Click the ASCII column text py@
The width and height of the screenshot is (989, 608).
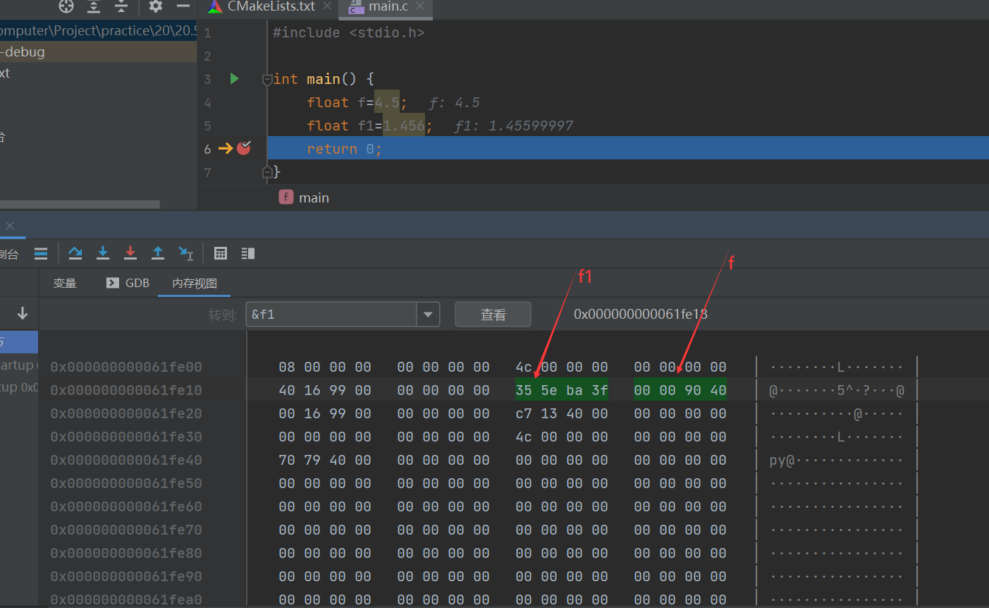click(782, 461)
